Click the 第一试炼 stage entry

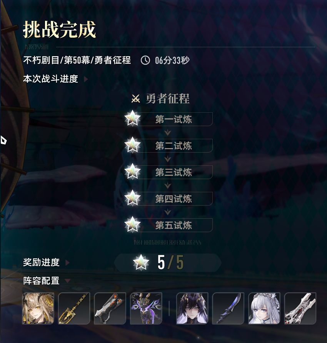coord(169,119)
